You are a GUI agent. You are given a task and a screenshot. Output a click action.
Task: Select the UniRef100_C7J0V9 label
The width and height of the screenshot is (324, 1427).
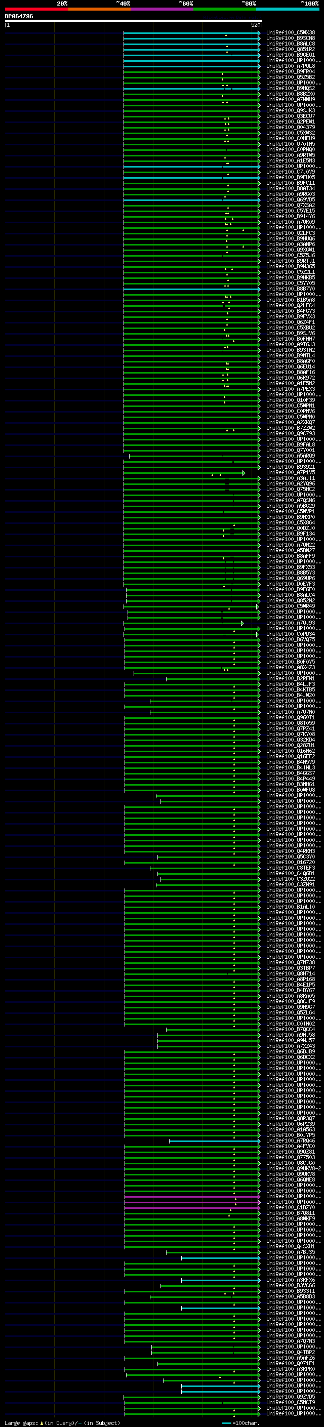291,172
